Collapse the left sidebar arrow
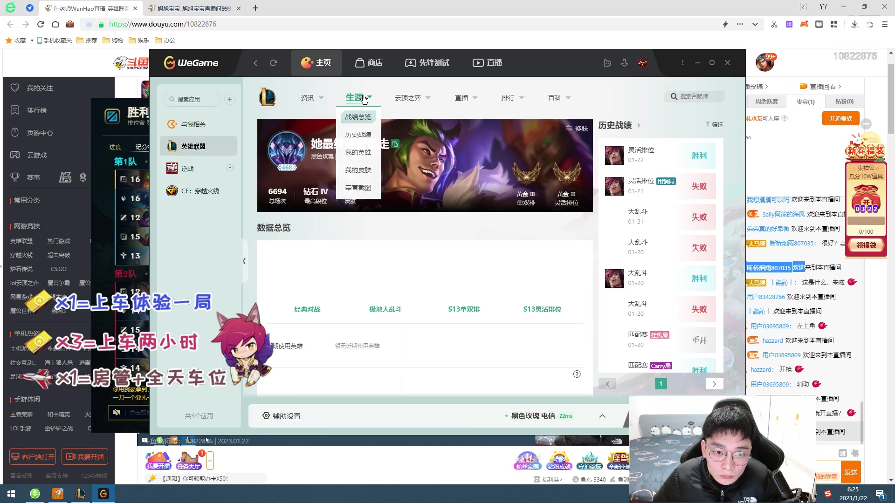 (244, 261)
